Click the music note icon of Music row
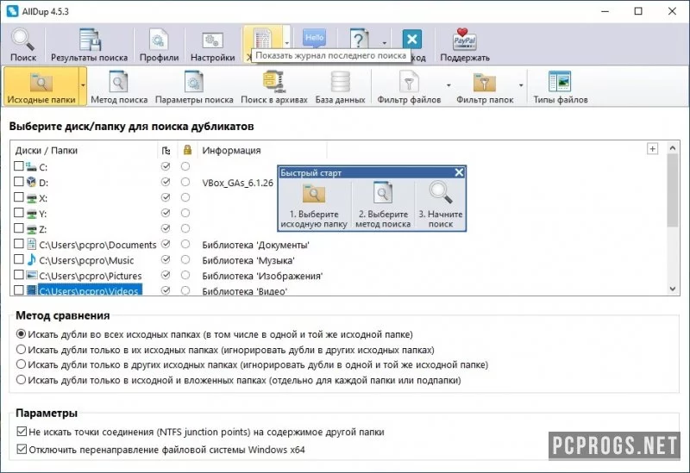This screenshot has height=473, width=690. (31, 259)
